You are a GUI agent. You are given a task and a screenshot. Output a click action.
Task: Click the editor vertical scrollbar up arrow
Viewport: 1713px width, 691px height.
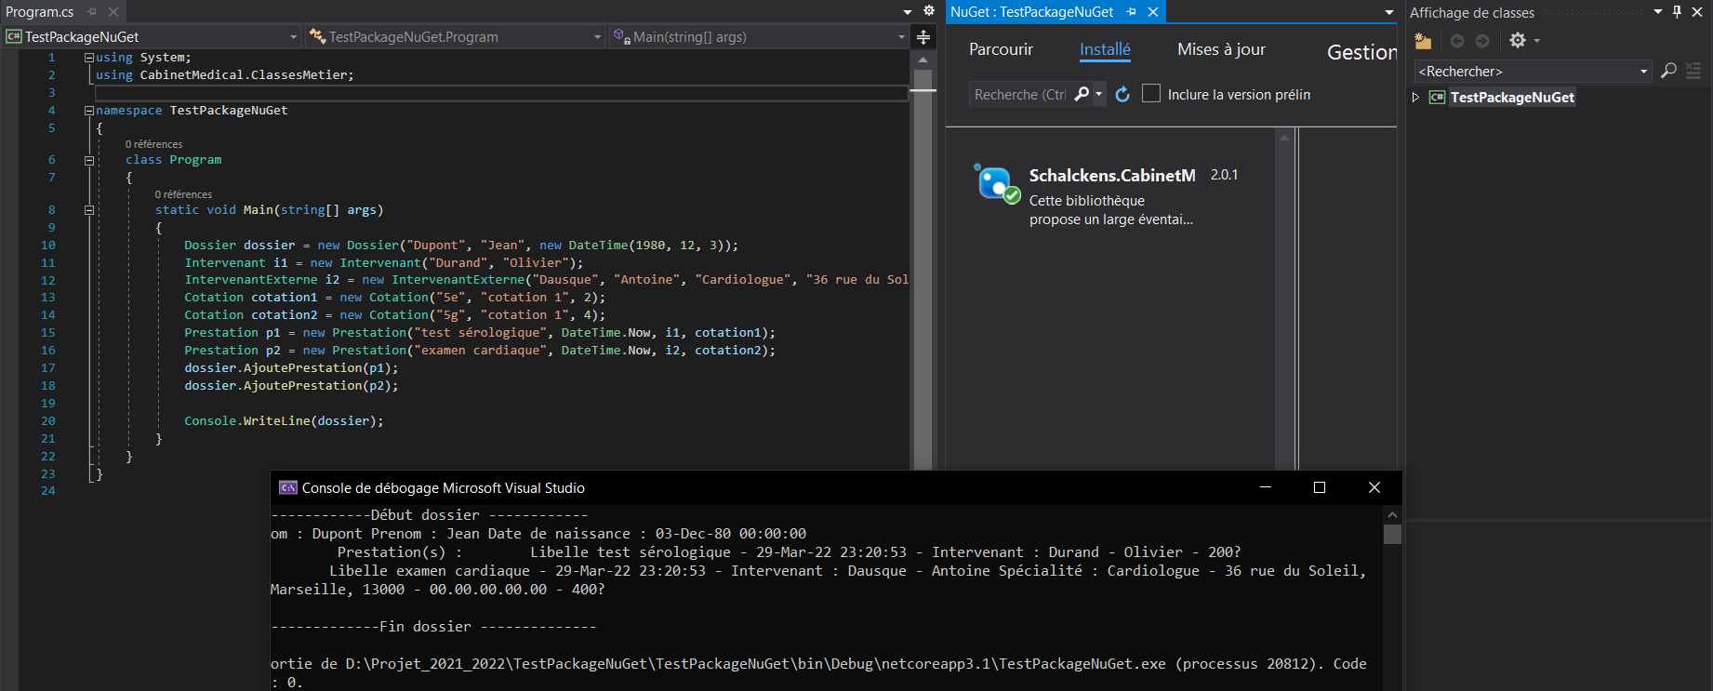(923, 60)
